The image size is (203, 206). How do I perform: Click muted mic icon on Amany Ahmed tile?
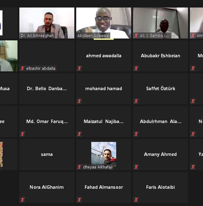pos(136,167)
